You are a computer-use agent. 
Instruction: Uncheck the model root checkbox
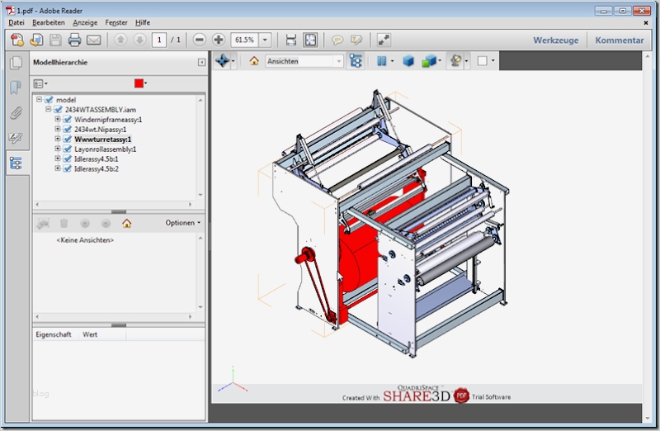[x=49, y=100]
